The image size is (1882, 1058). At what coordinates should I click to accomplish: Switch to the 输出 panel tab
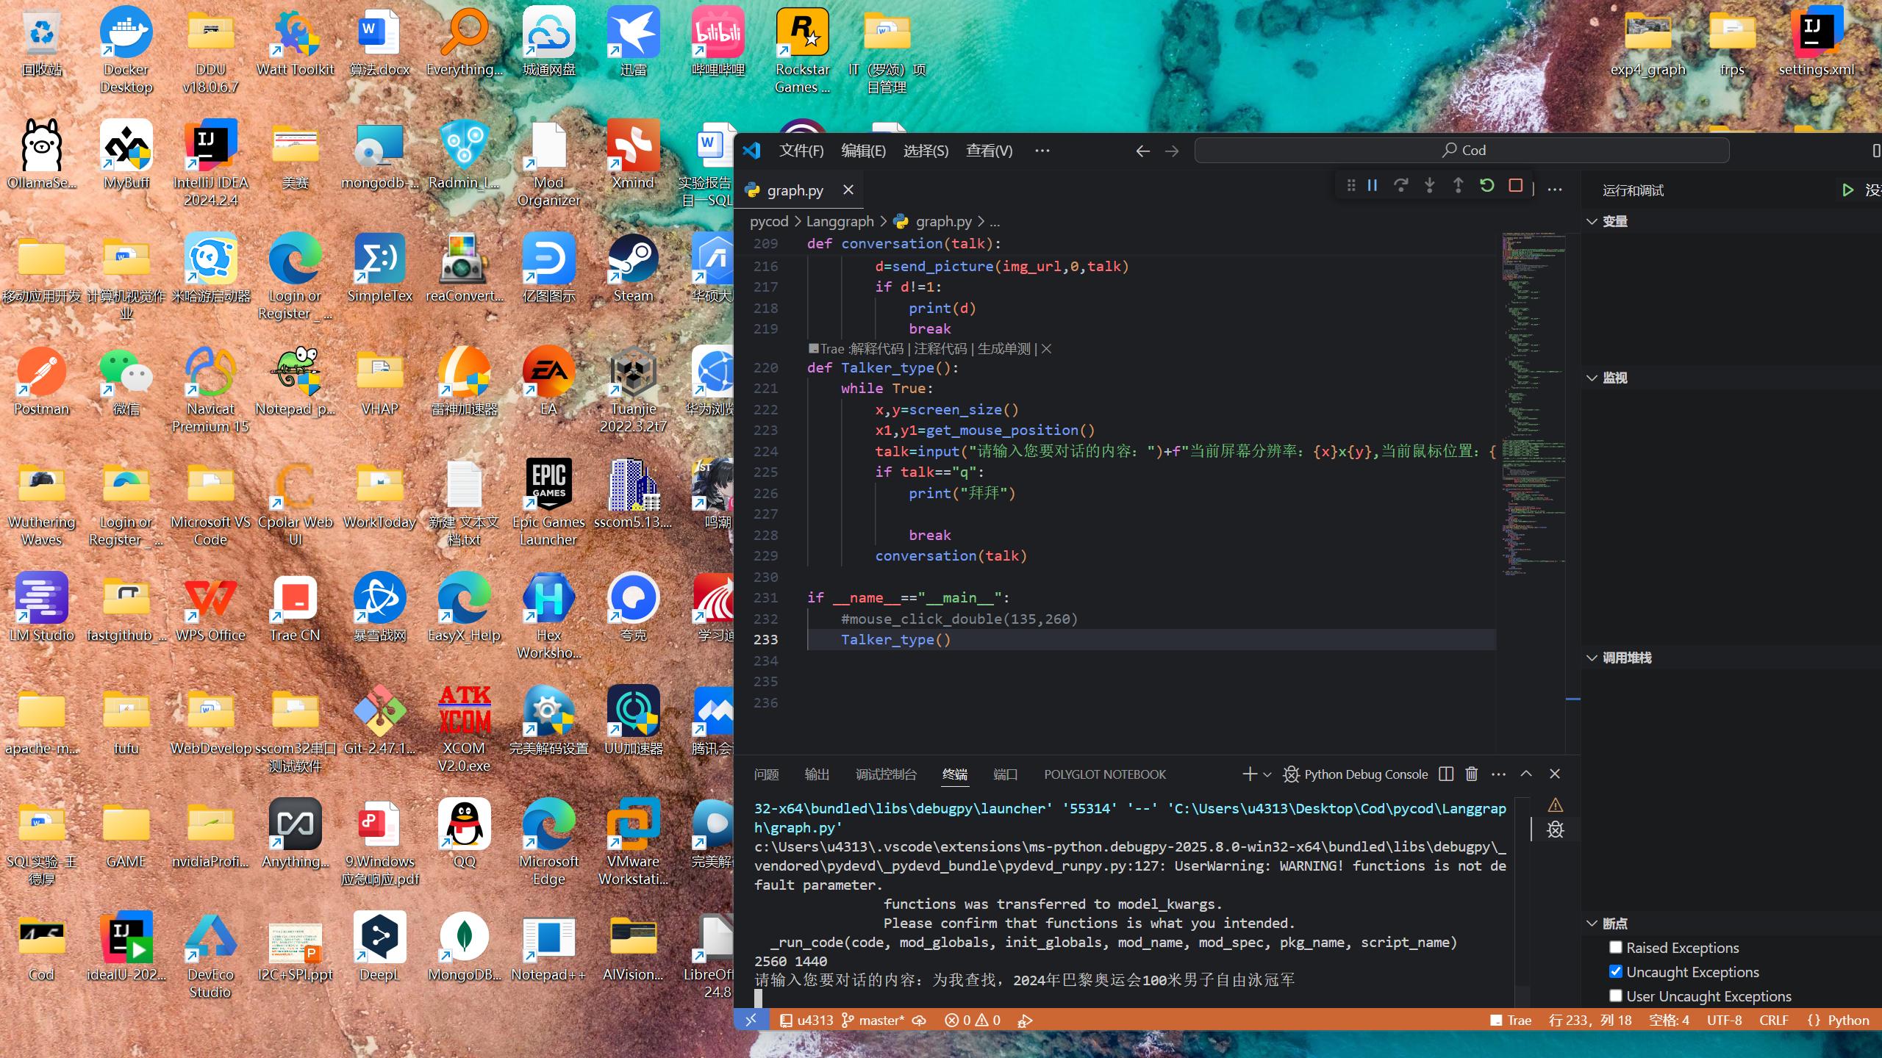click(817, 774)
